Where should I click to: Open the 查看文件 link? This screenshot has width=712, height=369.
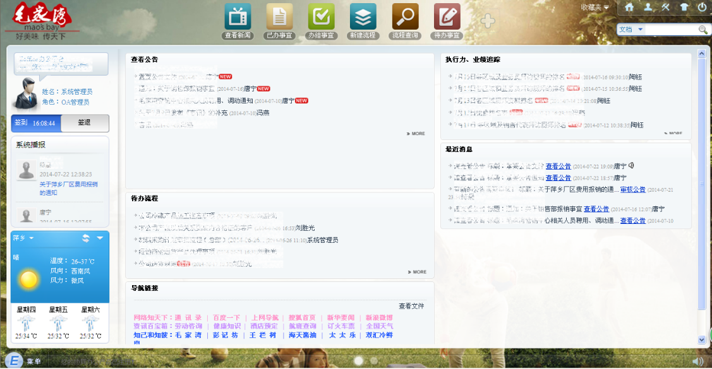[x=411, y=306]
